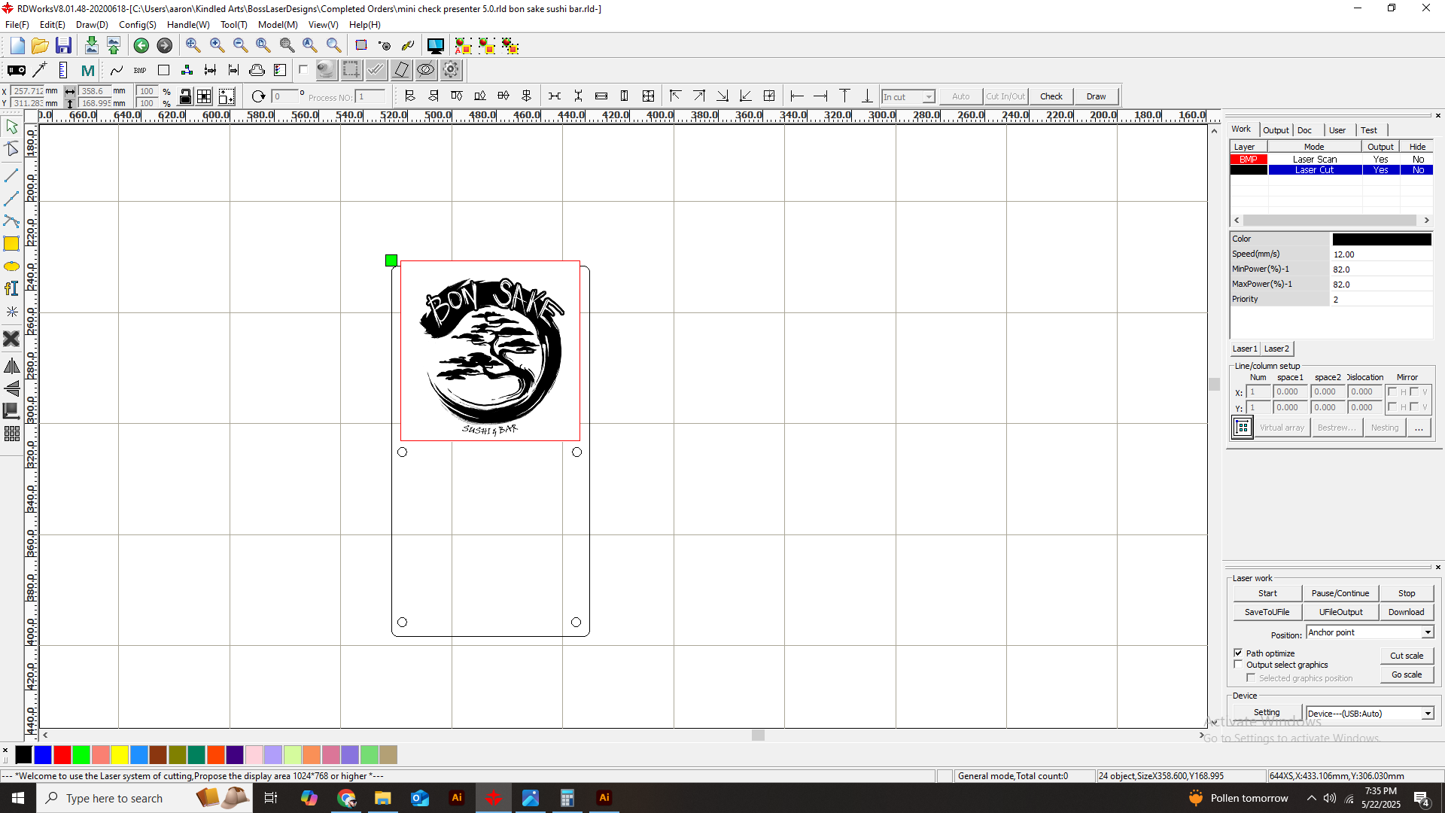Toggle the small checkbox beside the camera icon
The width and height of the screenshot is (1445, 813).
pyautogui.click(x=303, y=70)
